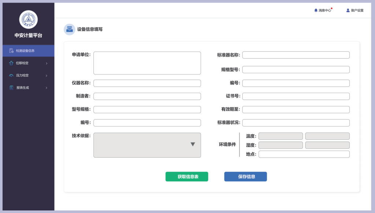Click the 设备信息填写 header icon
375x213 pixels.
[69, 29]
